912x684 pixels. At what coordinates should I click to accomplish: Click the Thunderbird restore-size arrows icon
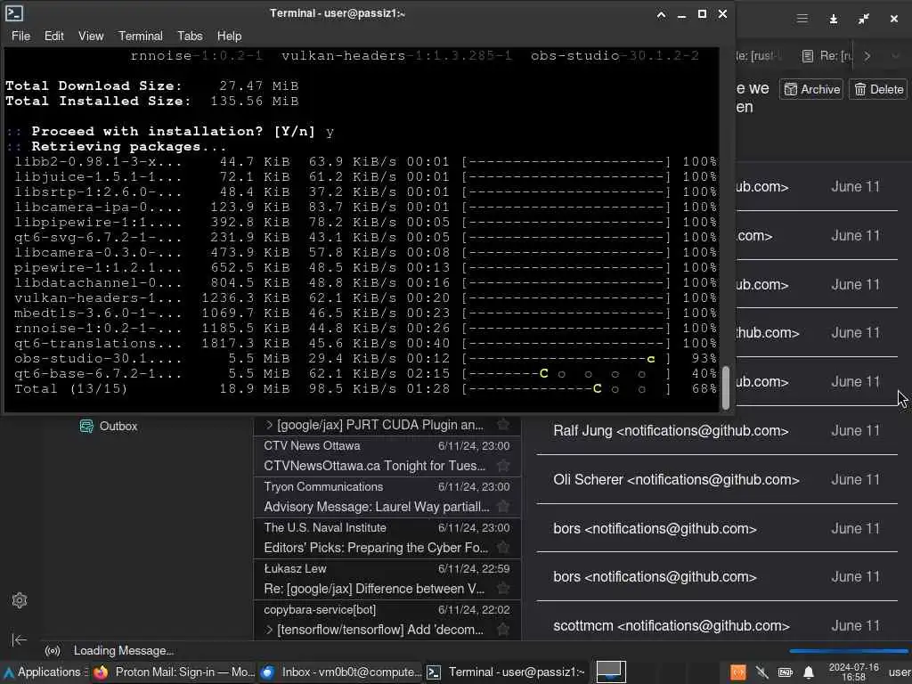(864, 20)
